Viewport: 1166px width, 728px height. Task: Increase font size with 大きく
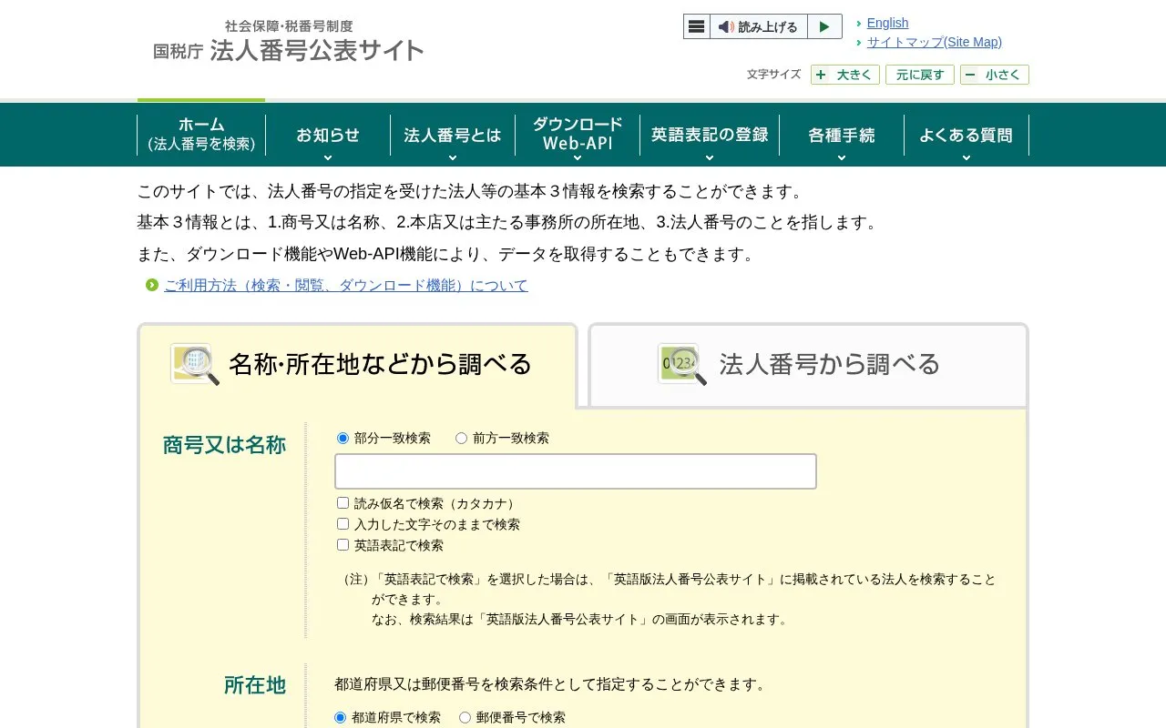click(x=845, y=75)
